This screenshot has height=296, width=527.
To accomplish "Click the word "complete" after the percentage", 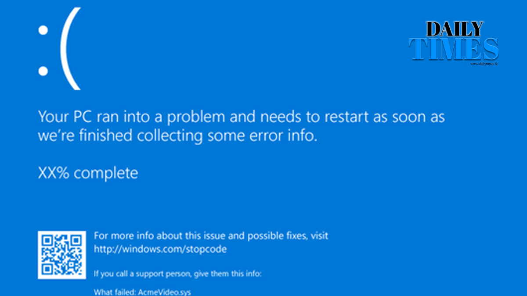I will tap(105, 173).
